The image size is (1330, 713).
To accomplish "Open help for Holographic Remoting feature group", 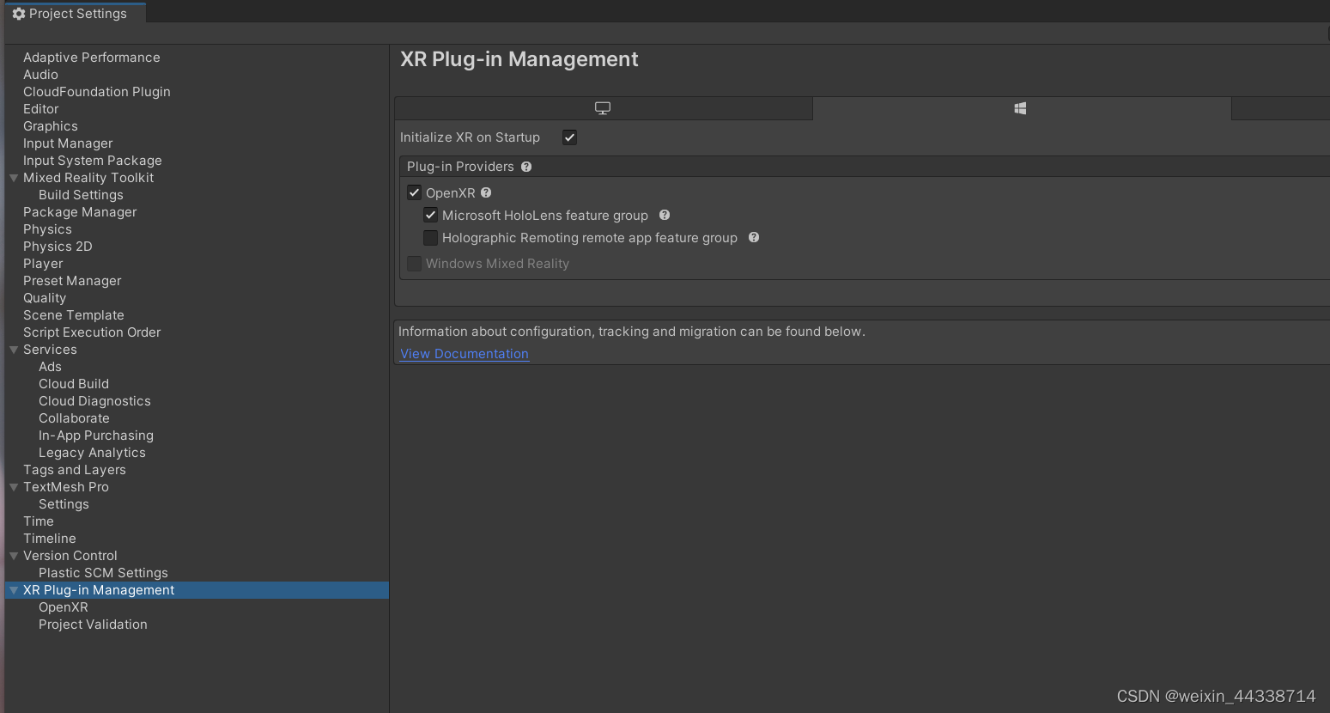I will click(754, 238).
